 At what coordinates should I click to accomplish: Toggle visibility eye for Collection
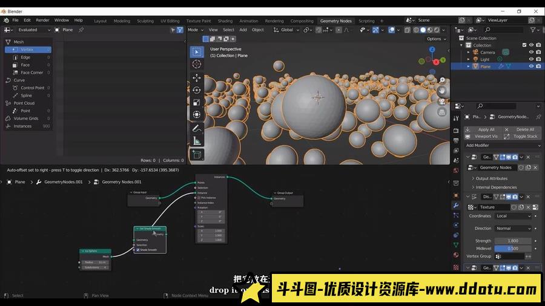pos(531,45)
